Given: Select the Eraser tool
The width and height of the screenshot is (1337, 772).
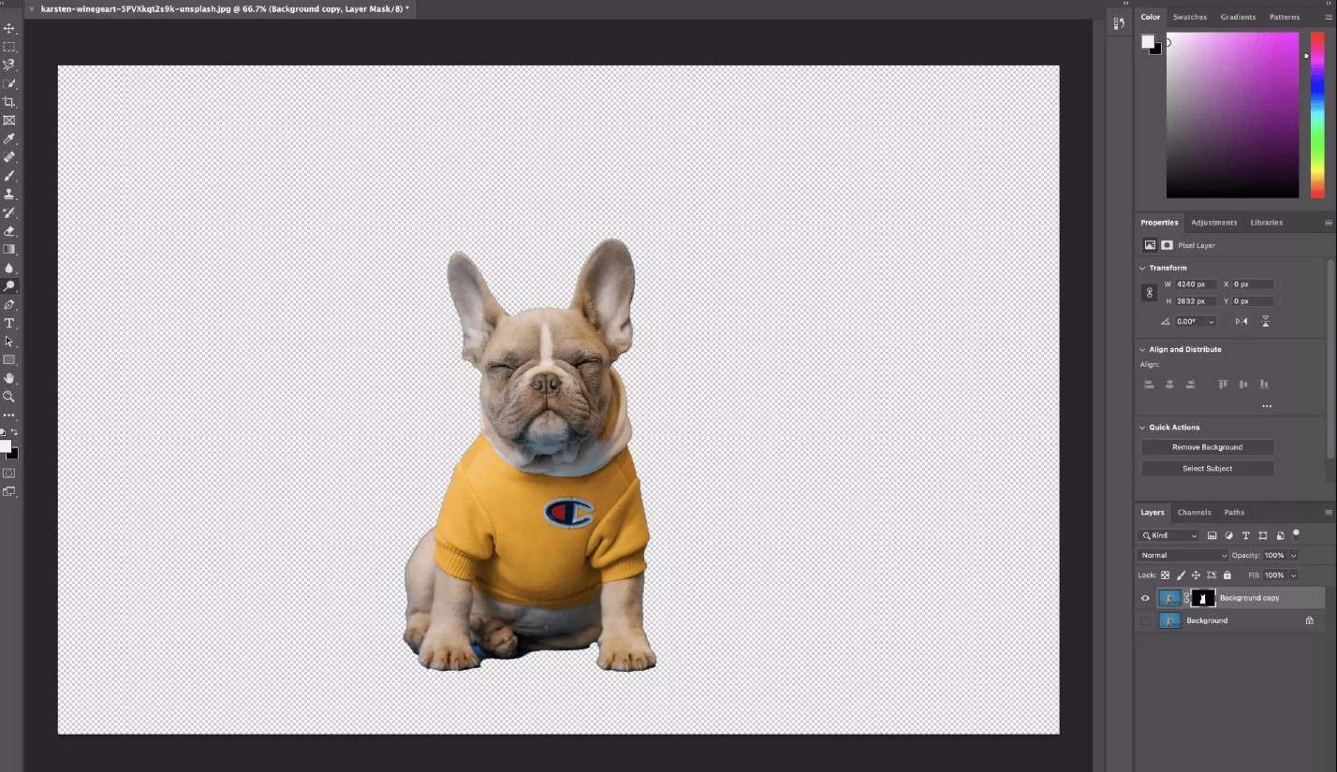Looking at the screenshot, I should [x=9, y=231].
